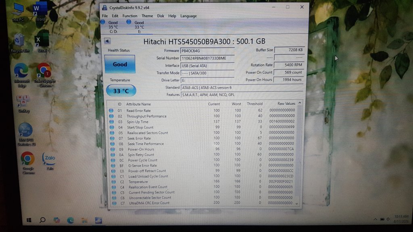The height and width of the screenshot is (232, 413).
Task: Click status icon for Read Error Rate
Action: [x=111, y=111]
